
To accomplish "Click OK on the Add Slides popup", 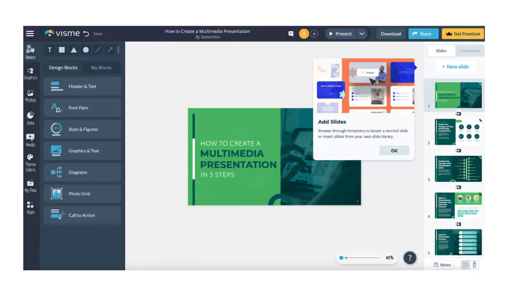I will (394, 150).
